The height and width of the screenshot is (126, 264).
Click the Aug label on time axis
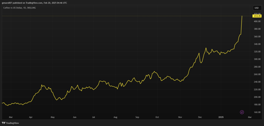point(115,117)
